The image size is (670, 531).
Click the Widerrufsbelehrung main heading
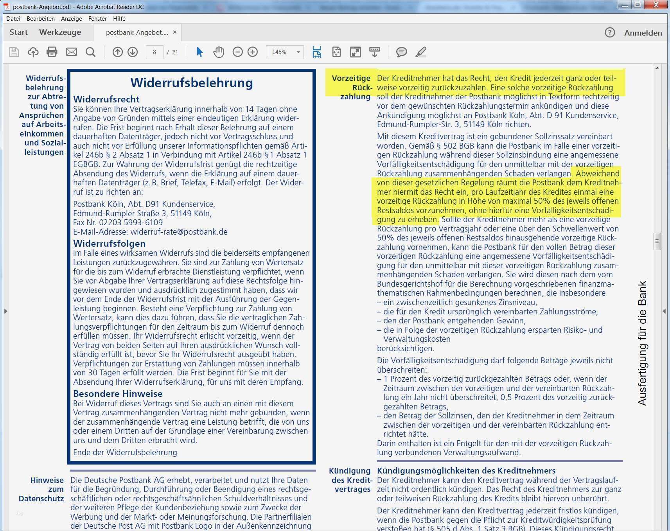(192, 83)
